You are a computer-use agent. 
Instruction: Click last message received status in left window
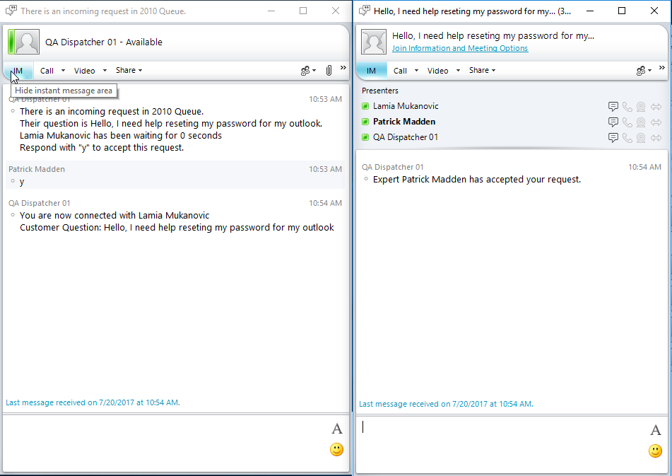point(93,402)
